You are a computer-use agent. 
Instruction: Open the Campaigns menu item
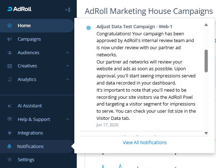29,39
